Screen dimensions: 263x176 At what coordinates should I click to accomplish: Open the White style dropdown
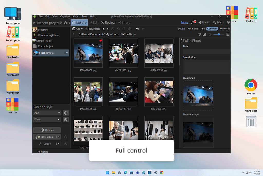47,120
